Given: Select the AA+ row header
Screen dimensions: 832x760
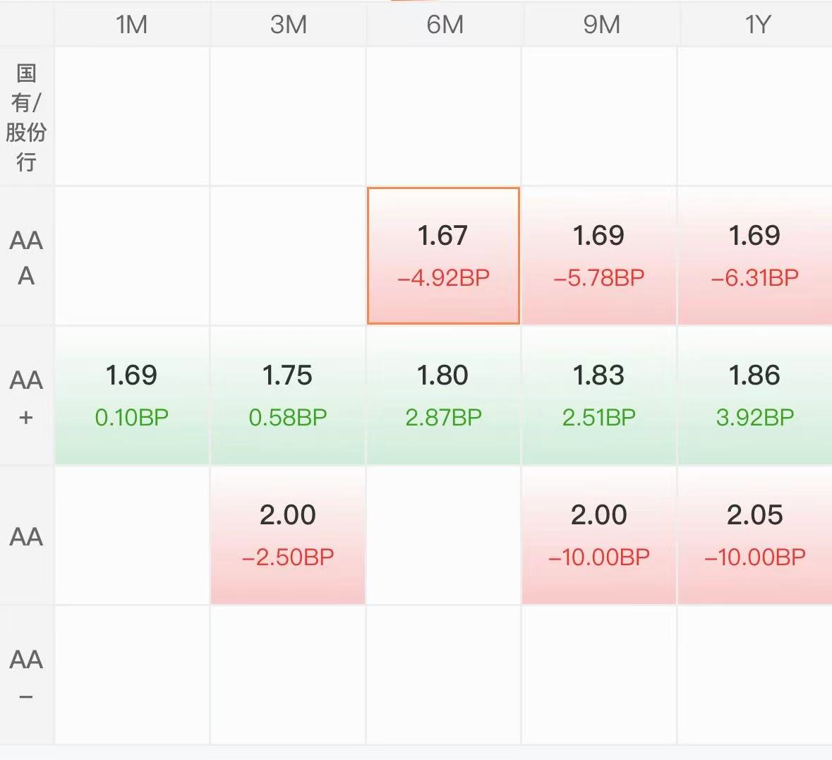Looking at the screenshot, I should [26, 397].
